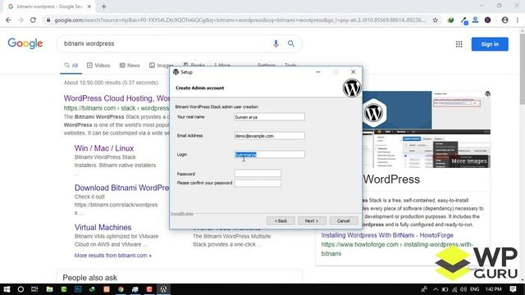Click the Login field in Setup
525x295 pixels.
[x=269, y=155]
